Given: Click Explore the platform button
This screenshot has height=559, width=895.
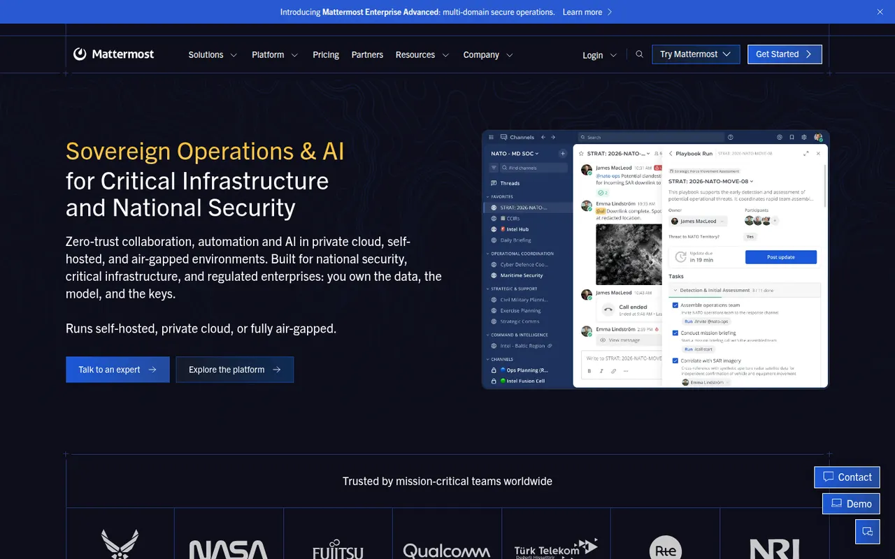Looking at the screenshot, I should tap(235, 370).
